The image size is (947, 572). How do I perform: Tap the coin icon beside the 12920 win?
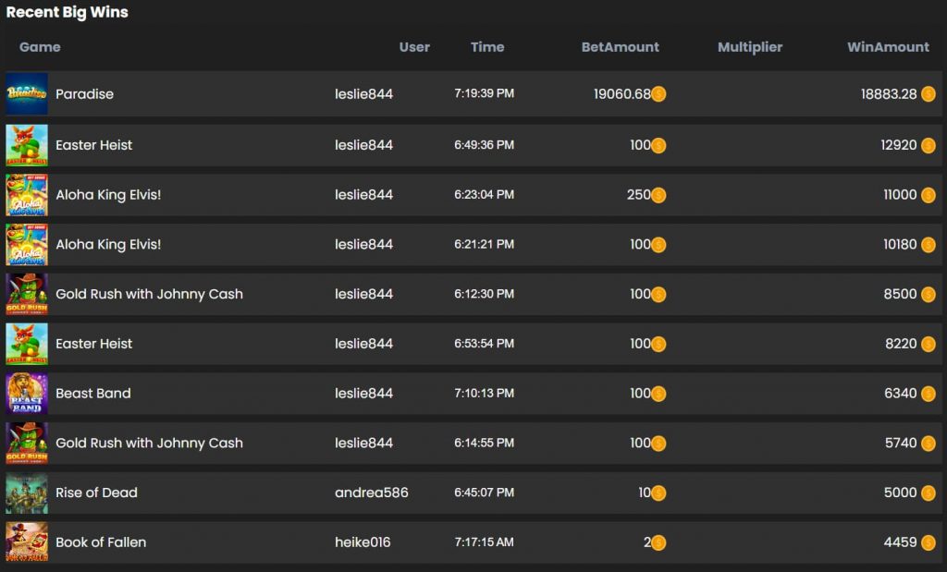[x=928, y=145]
